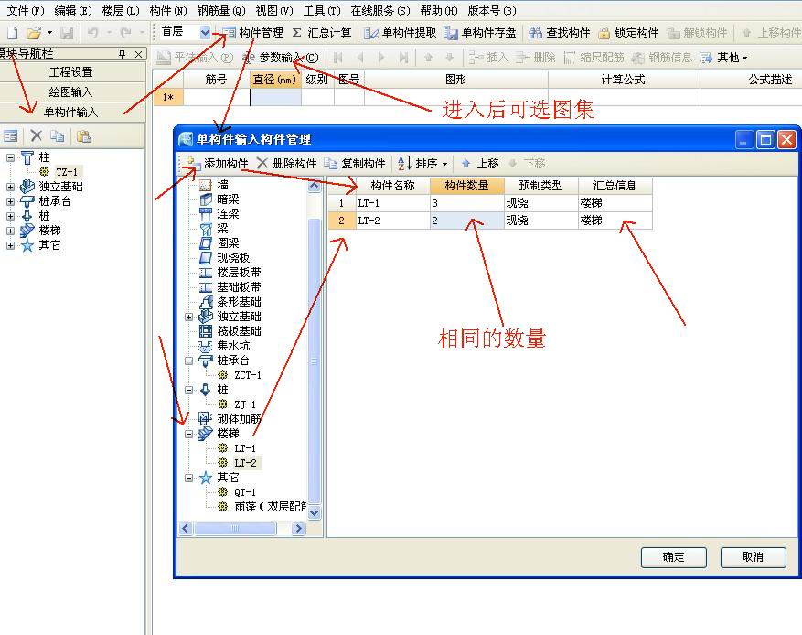Open the 排序 sort dropdown

coord(422,163)
